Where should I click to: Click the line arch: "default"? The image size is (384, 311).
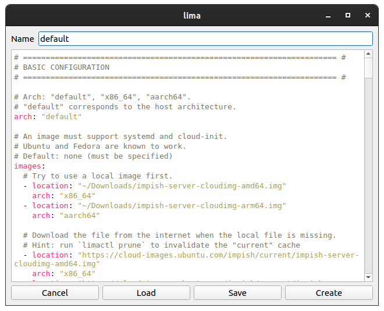[48, 117]
